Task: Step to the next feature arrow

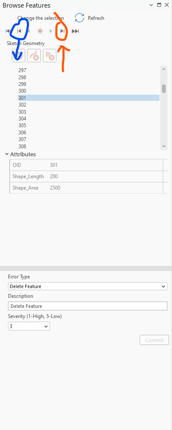Action: [x=62, y=31]
